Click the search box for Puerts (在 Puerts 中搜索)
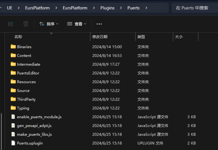218x150 pixels. 195,8
